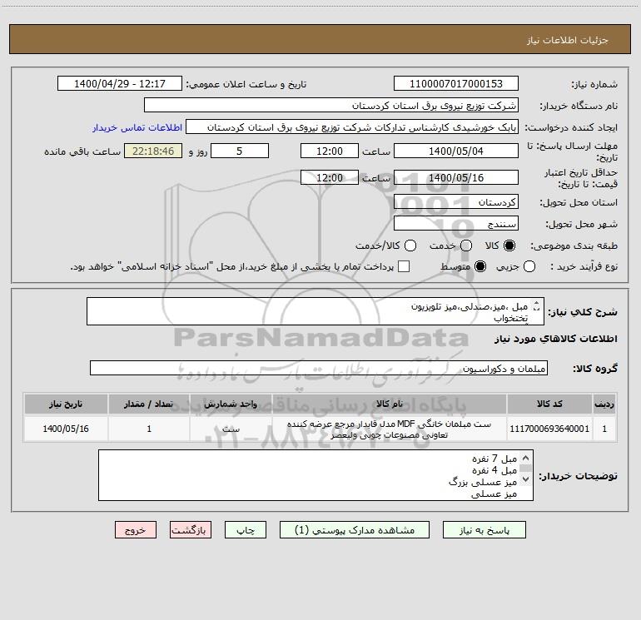This screenshot has height=620, width=641.
Task: Click the scroll arrows in شرح کلی نیاز box
Action: tap(537, 305)
